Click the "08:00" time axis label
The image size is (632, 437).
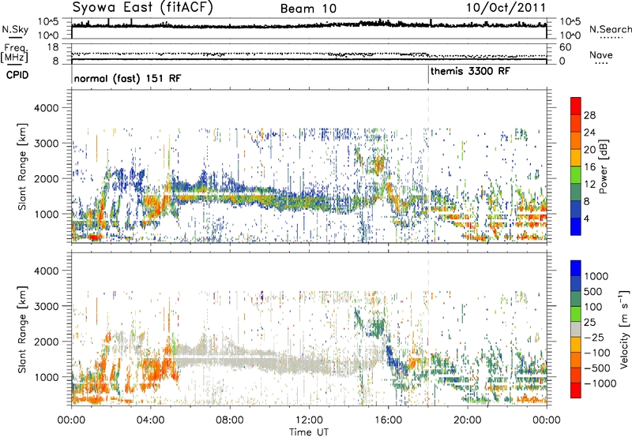click(x=230, y=420)
